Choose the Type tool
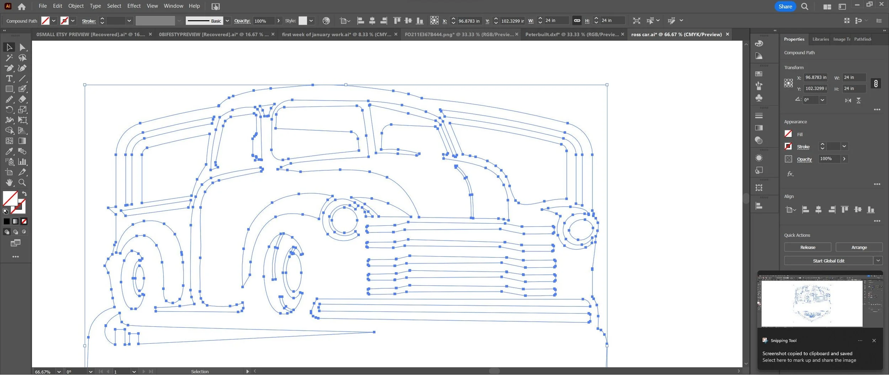 [x=9, y=79]
